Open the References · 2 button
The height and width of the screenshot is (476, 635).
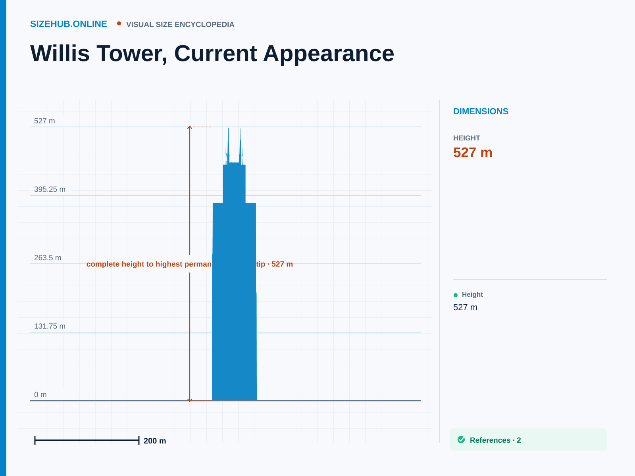(x=529, y=440)
